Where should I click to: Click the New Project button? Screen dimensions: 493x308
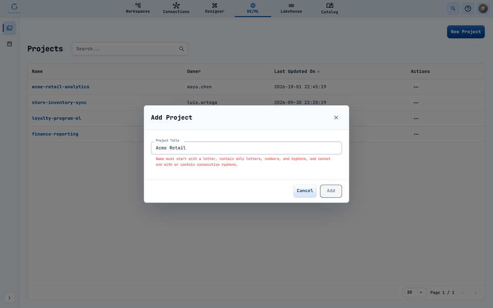(466, 32)
